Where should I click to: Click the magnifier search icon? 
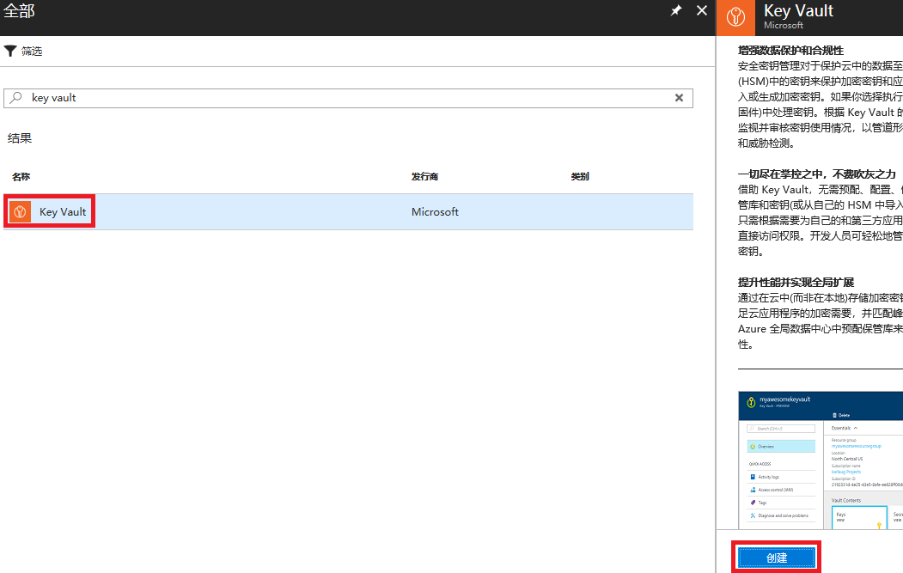coord(16,97)
